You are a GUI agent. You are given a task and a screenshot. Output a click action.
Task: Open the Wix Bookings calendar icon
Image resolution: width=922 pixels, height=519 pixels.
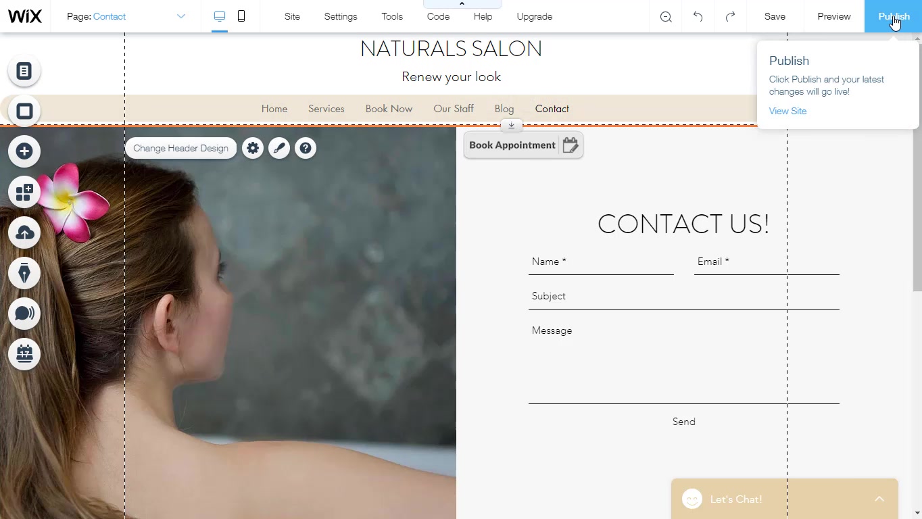(24, 354)
